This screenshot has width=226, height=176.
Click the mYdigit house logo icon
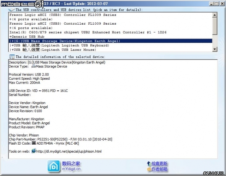pos(54,166)
